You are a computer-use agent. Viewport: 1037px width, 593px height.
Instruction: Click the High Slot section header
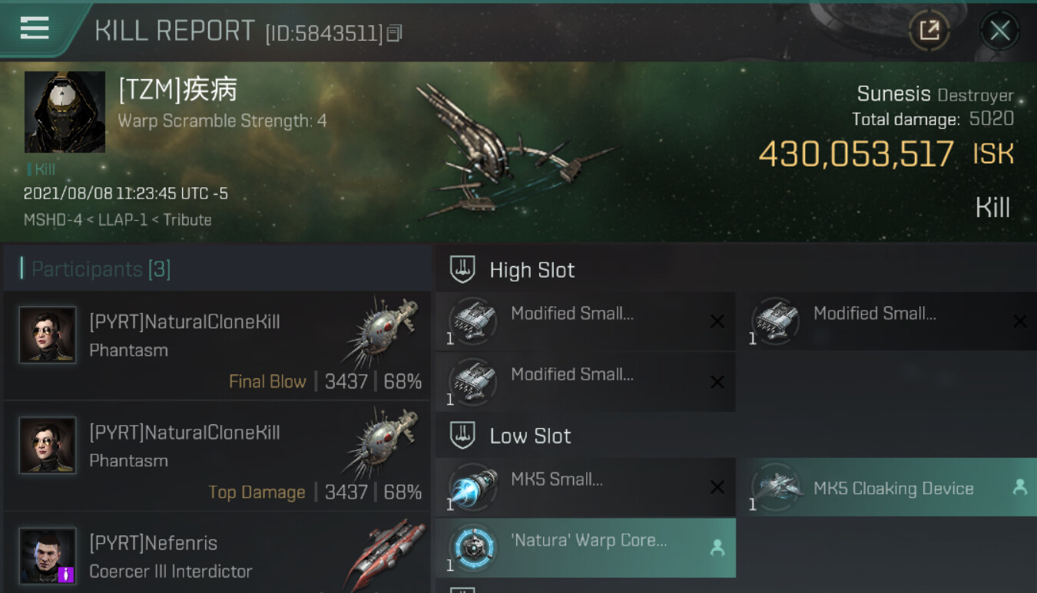pos(532,270)
